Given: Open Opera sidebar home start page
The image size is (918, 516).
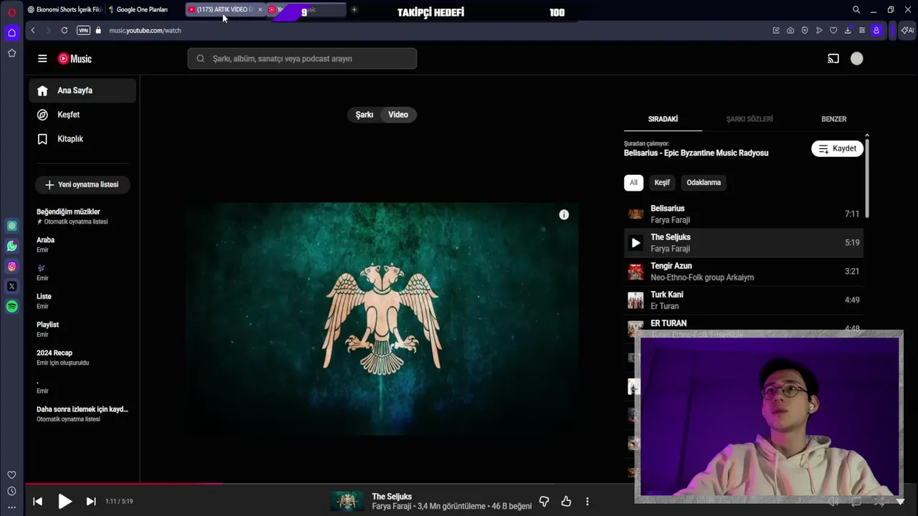Looking at the screenshot, I should point(11,32).
